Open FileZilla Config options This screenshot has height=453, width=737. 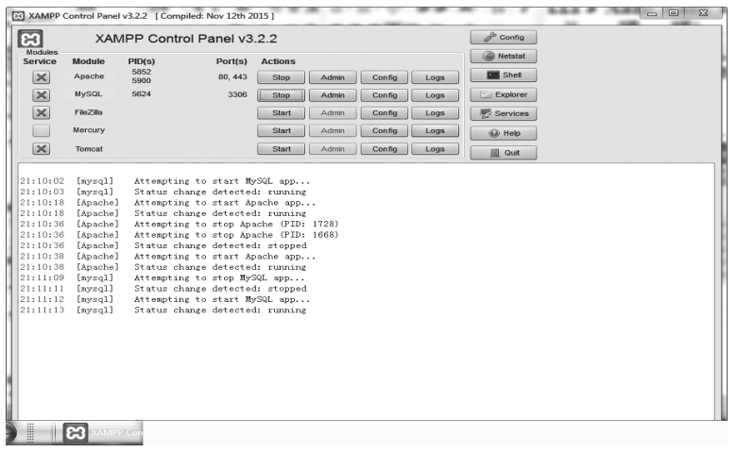385,113
